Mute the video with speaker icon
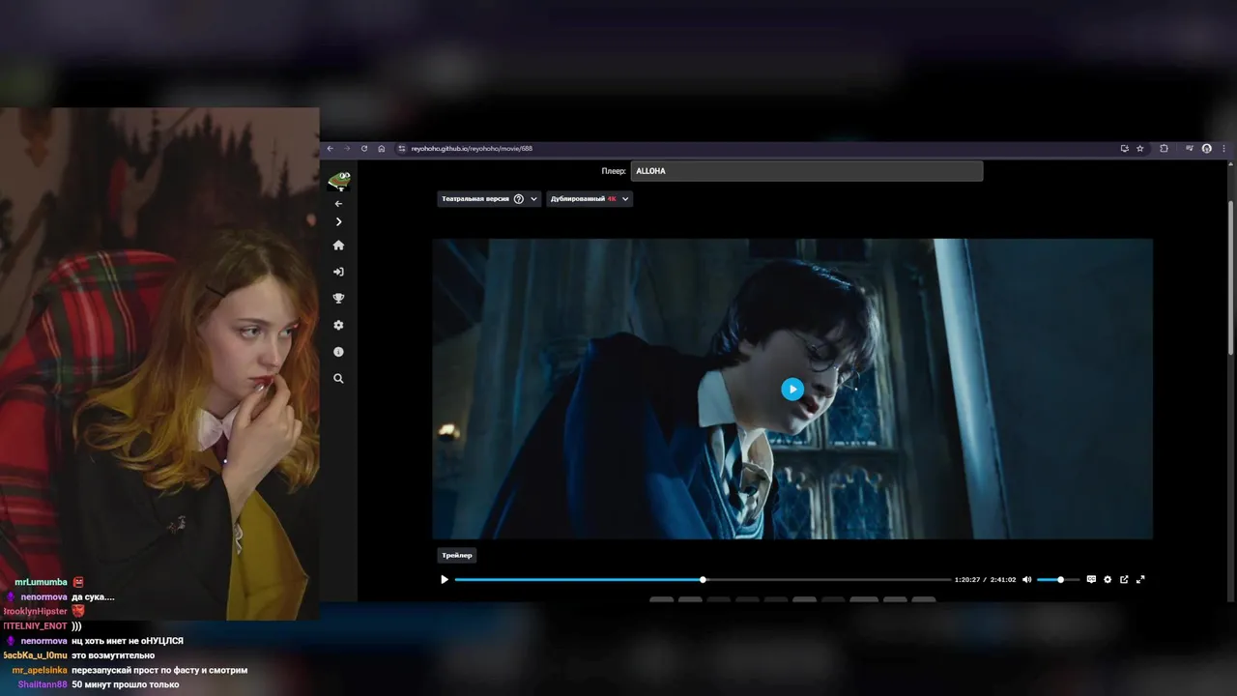Screen dimensions: 1237x696 (1027, 580)
